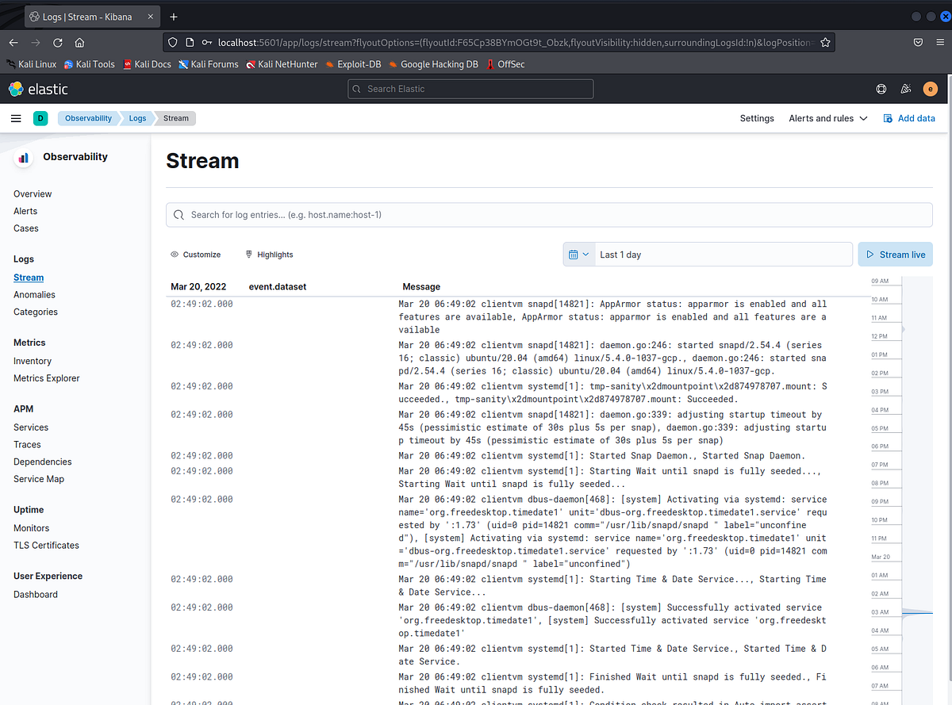Open the Settings link
The image size is (952, 705).
click(x=757, y=117)
